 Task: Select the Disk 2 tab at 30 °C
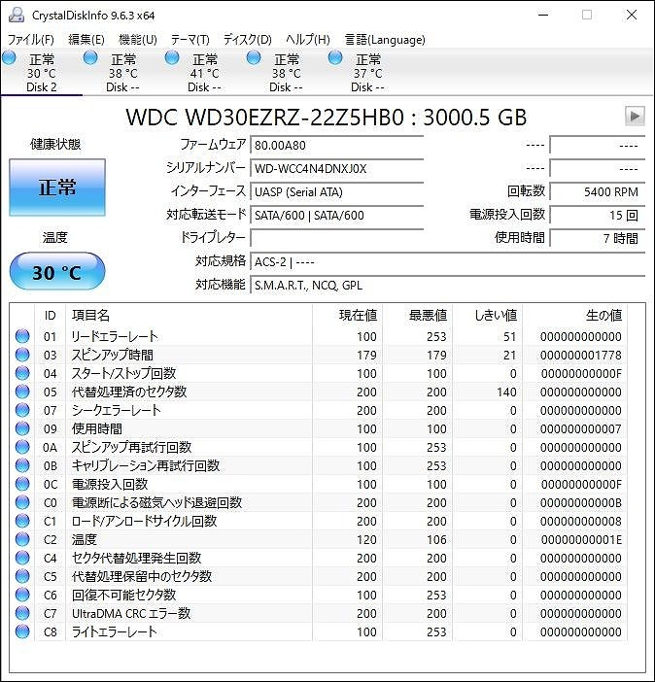pyautogui.click(x=41, y=72)
